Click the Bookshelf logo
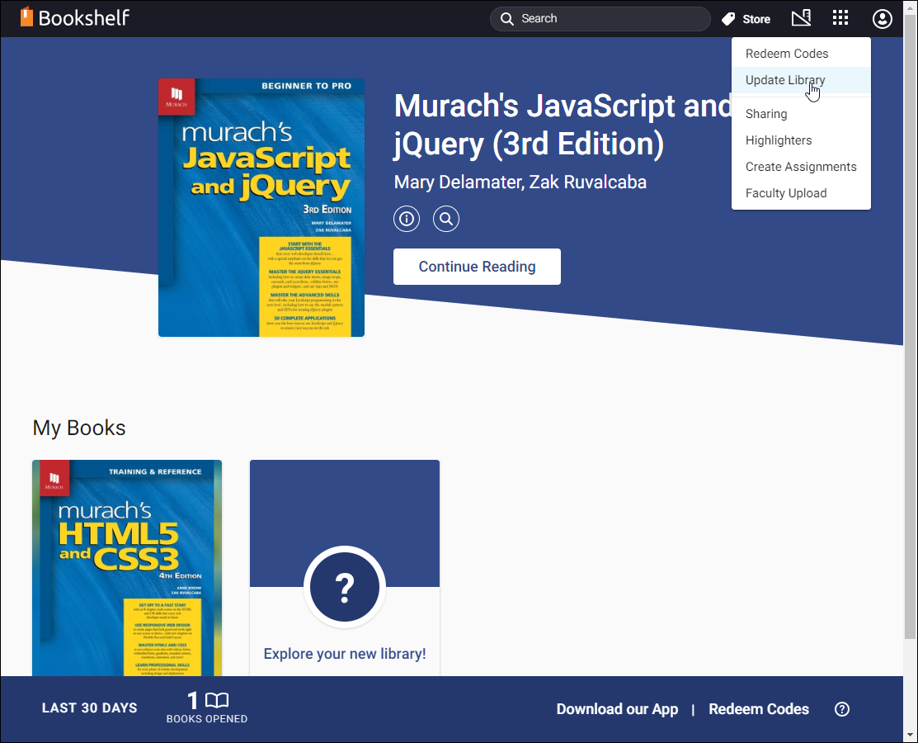 (74, 17)
